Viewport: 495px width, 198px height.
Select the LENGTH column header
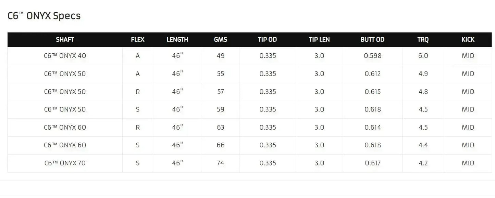tap(177, 40)
